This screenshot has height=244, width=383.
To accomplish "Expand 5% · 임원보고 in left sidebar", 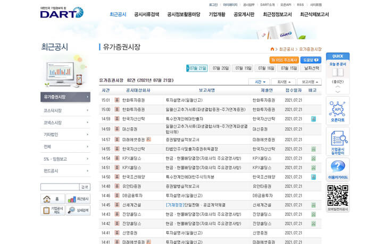I will 65,159.
